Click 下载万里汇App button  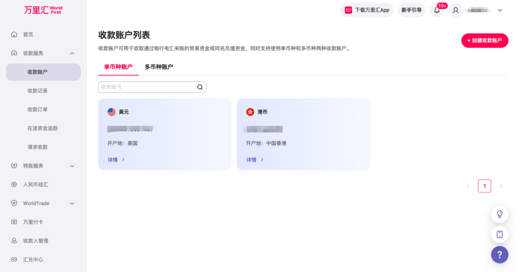pyautogui.click(x=367, y=10)
